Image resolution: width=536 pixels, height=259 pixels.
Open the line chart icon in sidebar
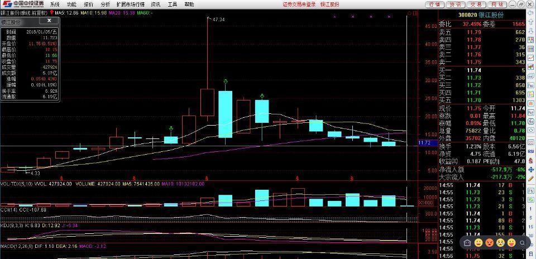531,57
